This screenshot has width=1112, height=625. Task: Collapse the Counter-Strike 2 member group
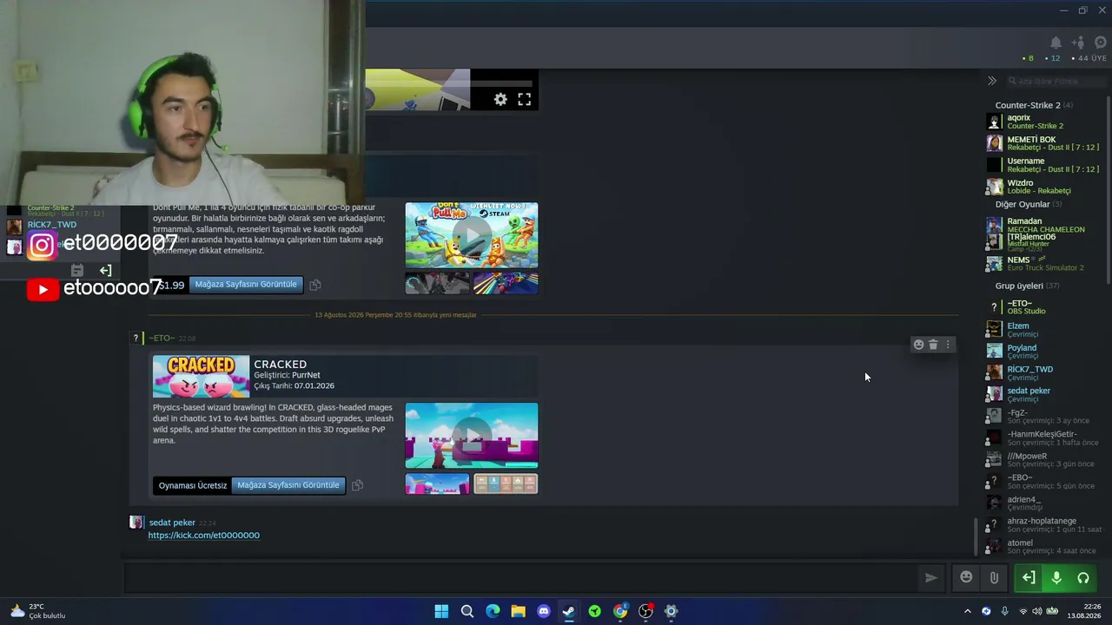[x=1033, y=105]
